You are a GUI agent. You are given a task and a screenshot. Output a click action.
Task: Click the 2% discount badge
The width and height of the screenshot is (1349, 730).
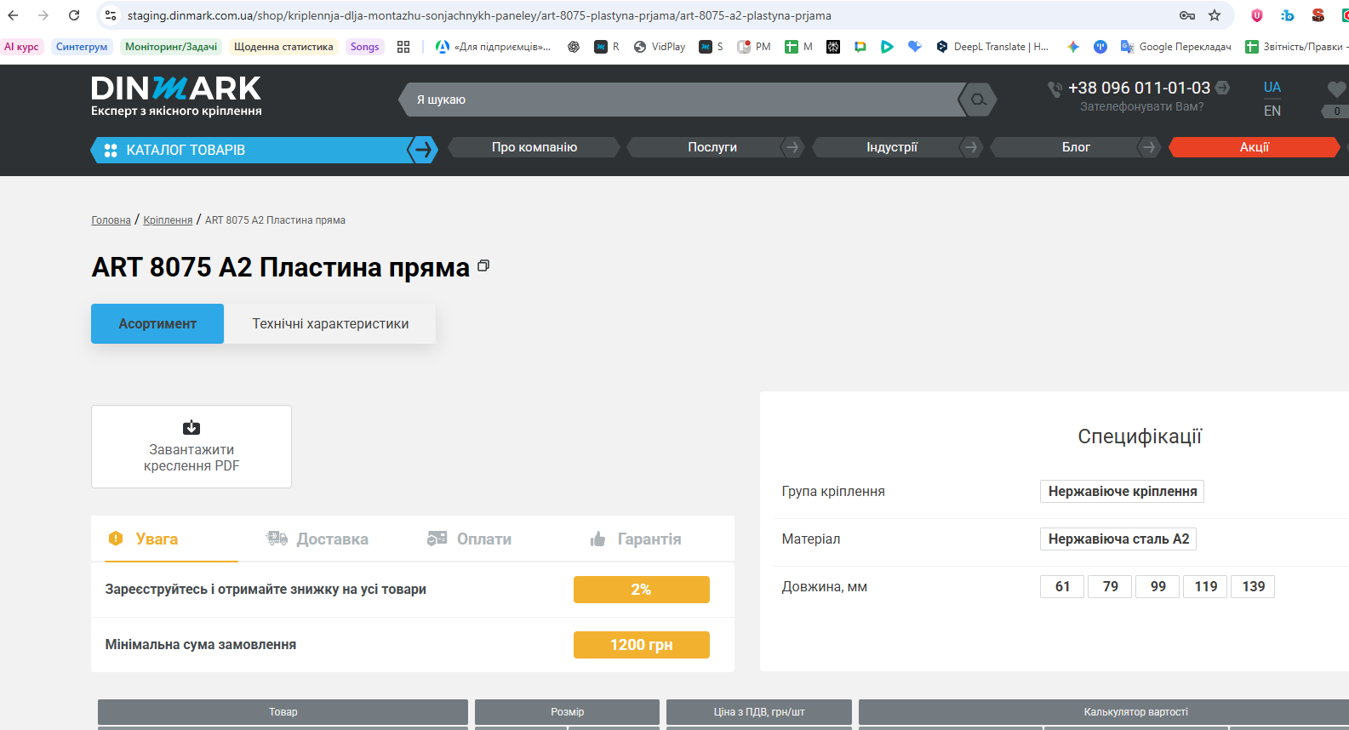click(642, 590)
